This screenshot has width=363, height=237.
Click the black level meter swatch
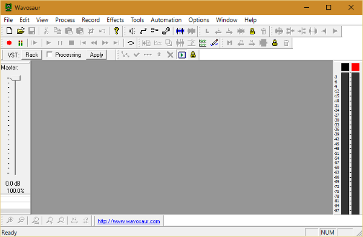tap(345, 67)
